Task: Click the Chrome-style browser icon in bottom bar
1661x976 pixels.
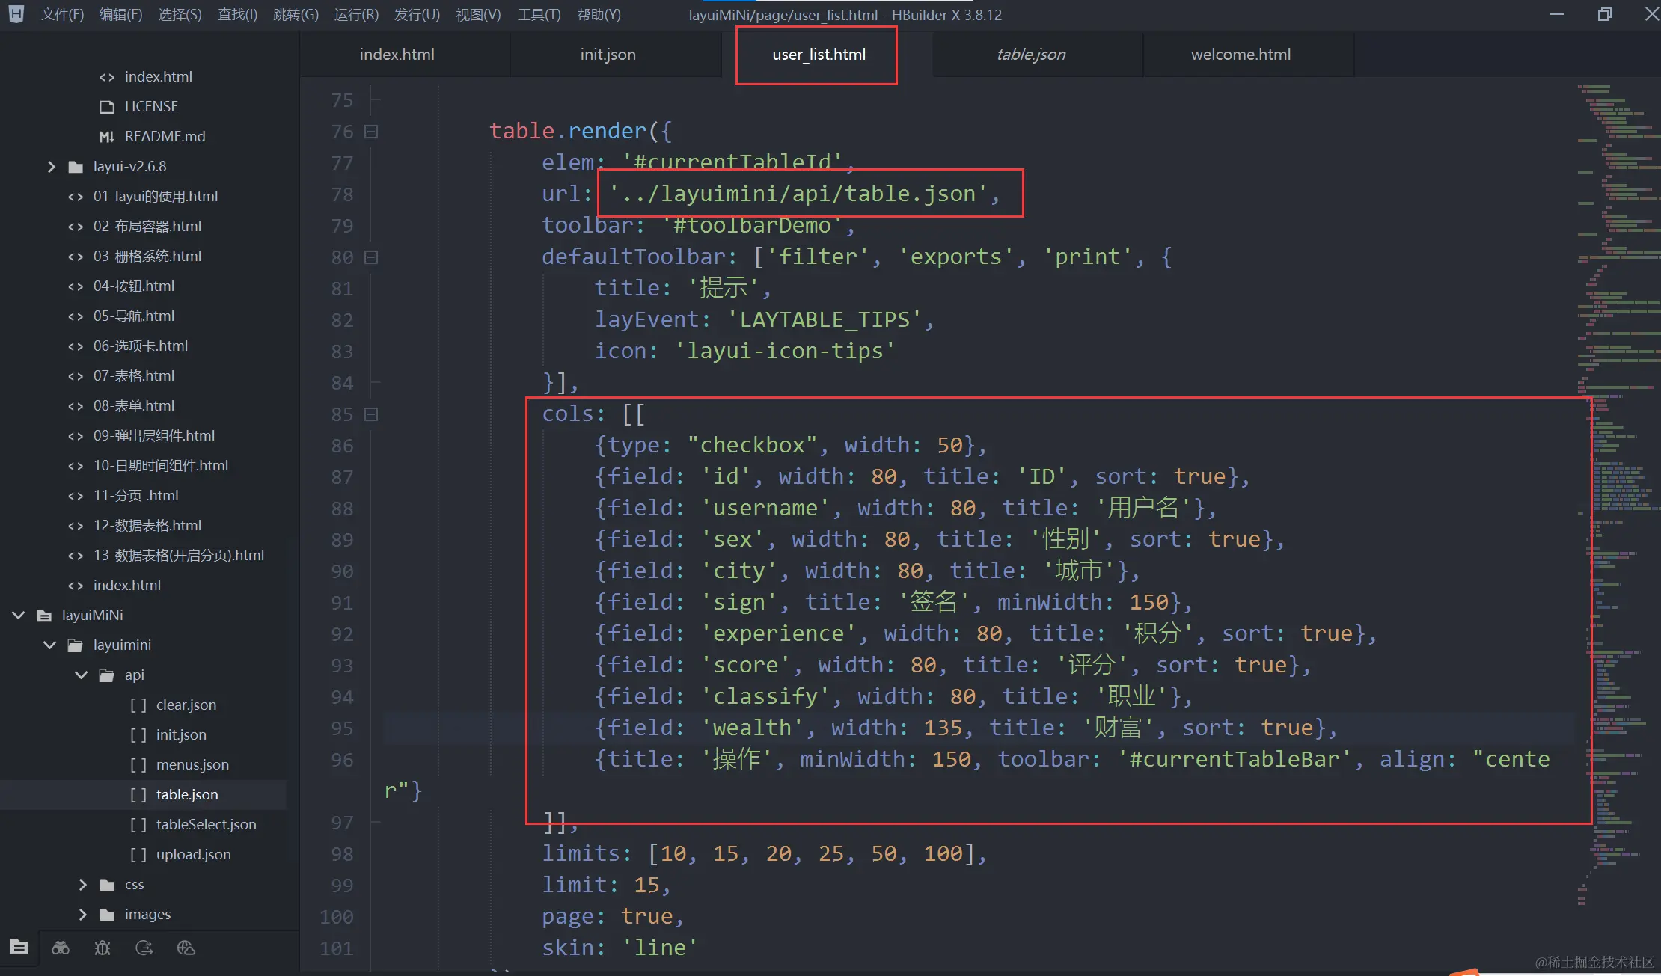Action: [x=186, y=948]
